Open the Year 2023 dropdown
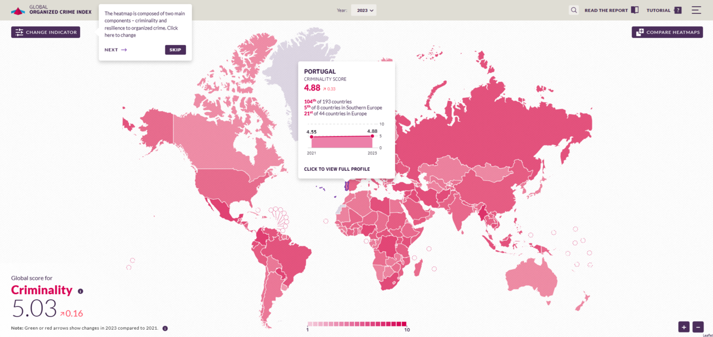The image size is (713, 337). tap(364, 10)
